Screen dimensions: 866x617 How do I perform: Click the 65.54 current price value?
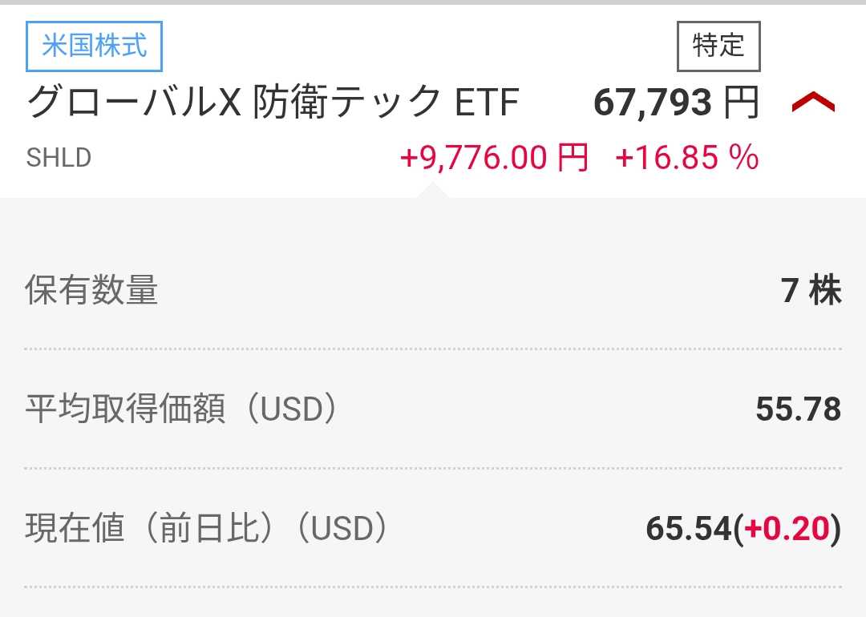click(689, 529)
